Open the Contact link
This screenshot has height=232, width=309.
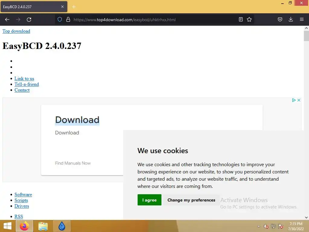point(22,90)
